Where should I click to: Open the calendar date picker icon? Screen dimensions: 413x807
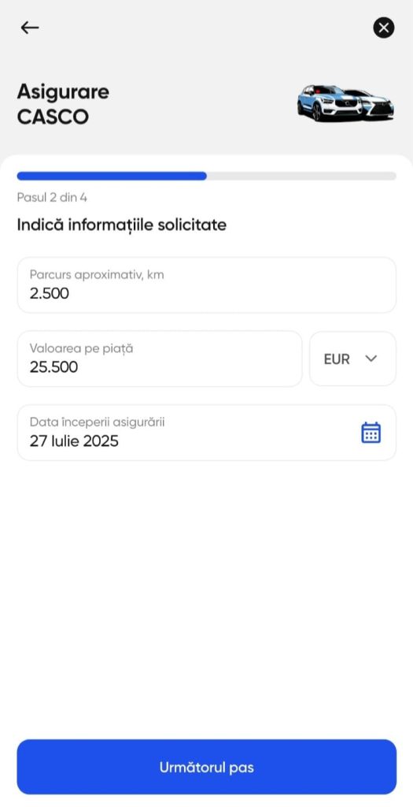(x=371, y=433)
